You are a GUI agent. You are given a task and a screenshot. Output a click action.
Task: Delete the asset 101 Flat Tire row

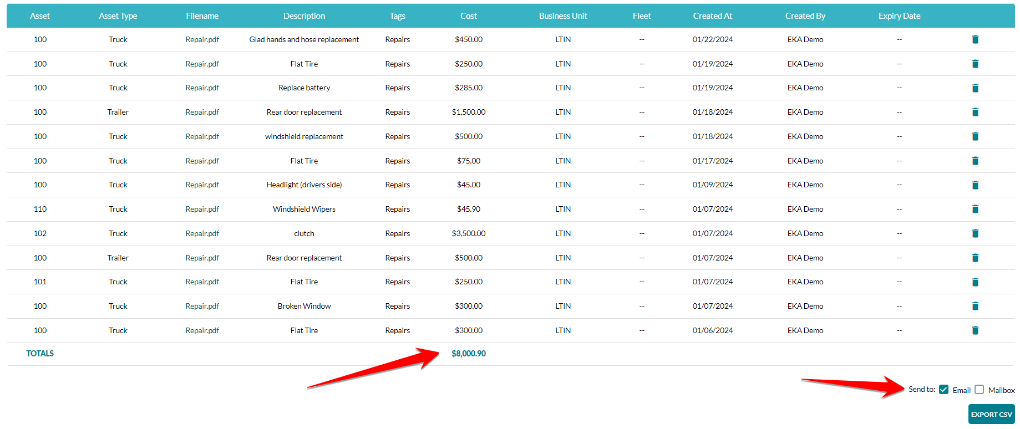975,282
